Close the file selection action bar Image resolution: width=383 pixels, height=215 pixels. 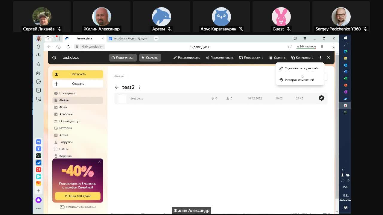coord(329,58)
